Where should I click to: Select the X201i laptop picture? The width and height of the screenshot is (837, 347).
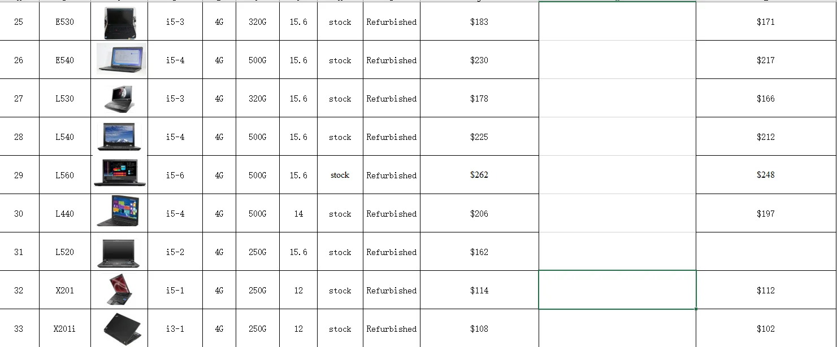click(121, 327)
